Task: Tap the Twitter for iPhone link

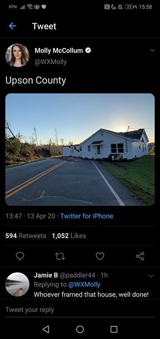Action: point(87,216)
